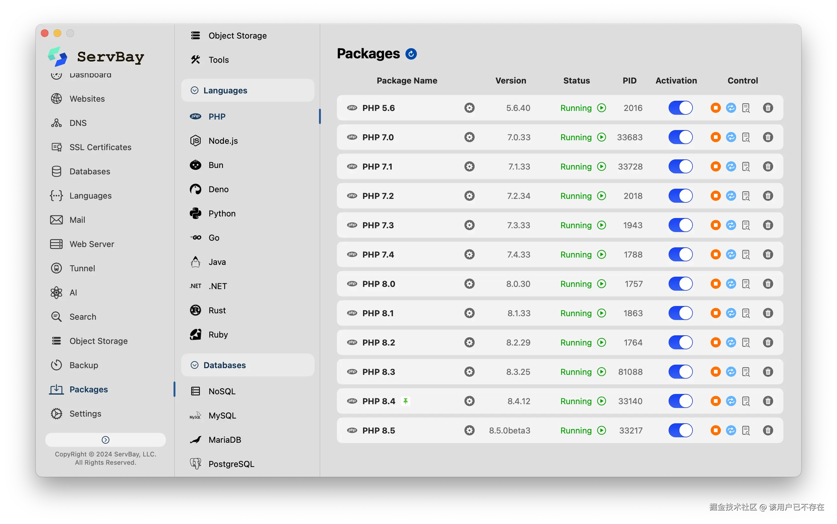Open Websites in the left sidebar
The image size is (837, 524).
click(x=87, y=99)
